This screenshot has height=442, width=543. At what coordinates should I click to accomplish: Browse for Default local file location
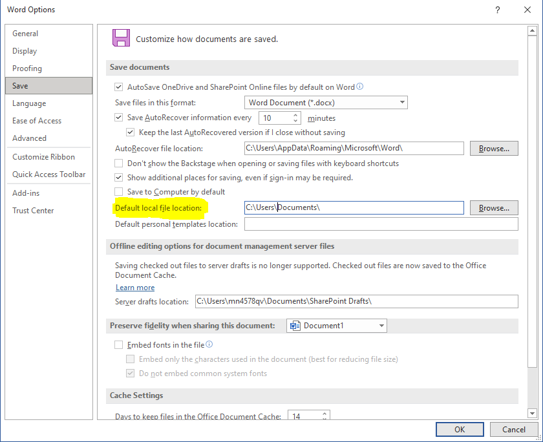pyautogui.click(x=494, y=208)
